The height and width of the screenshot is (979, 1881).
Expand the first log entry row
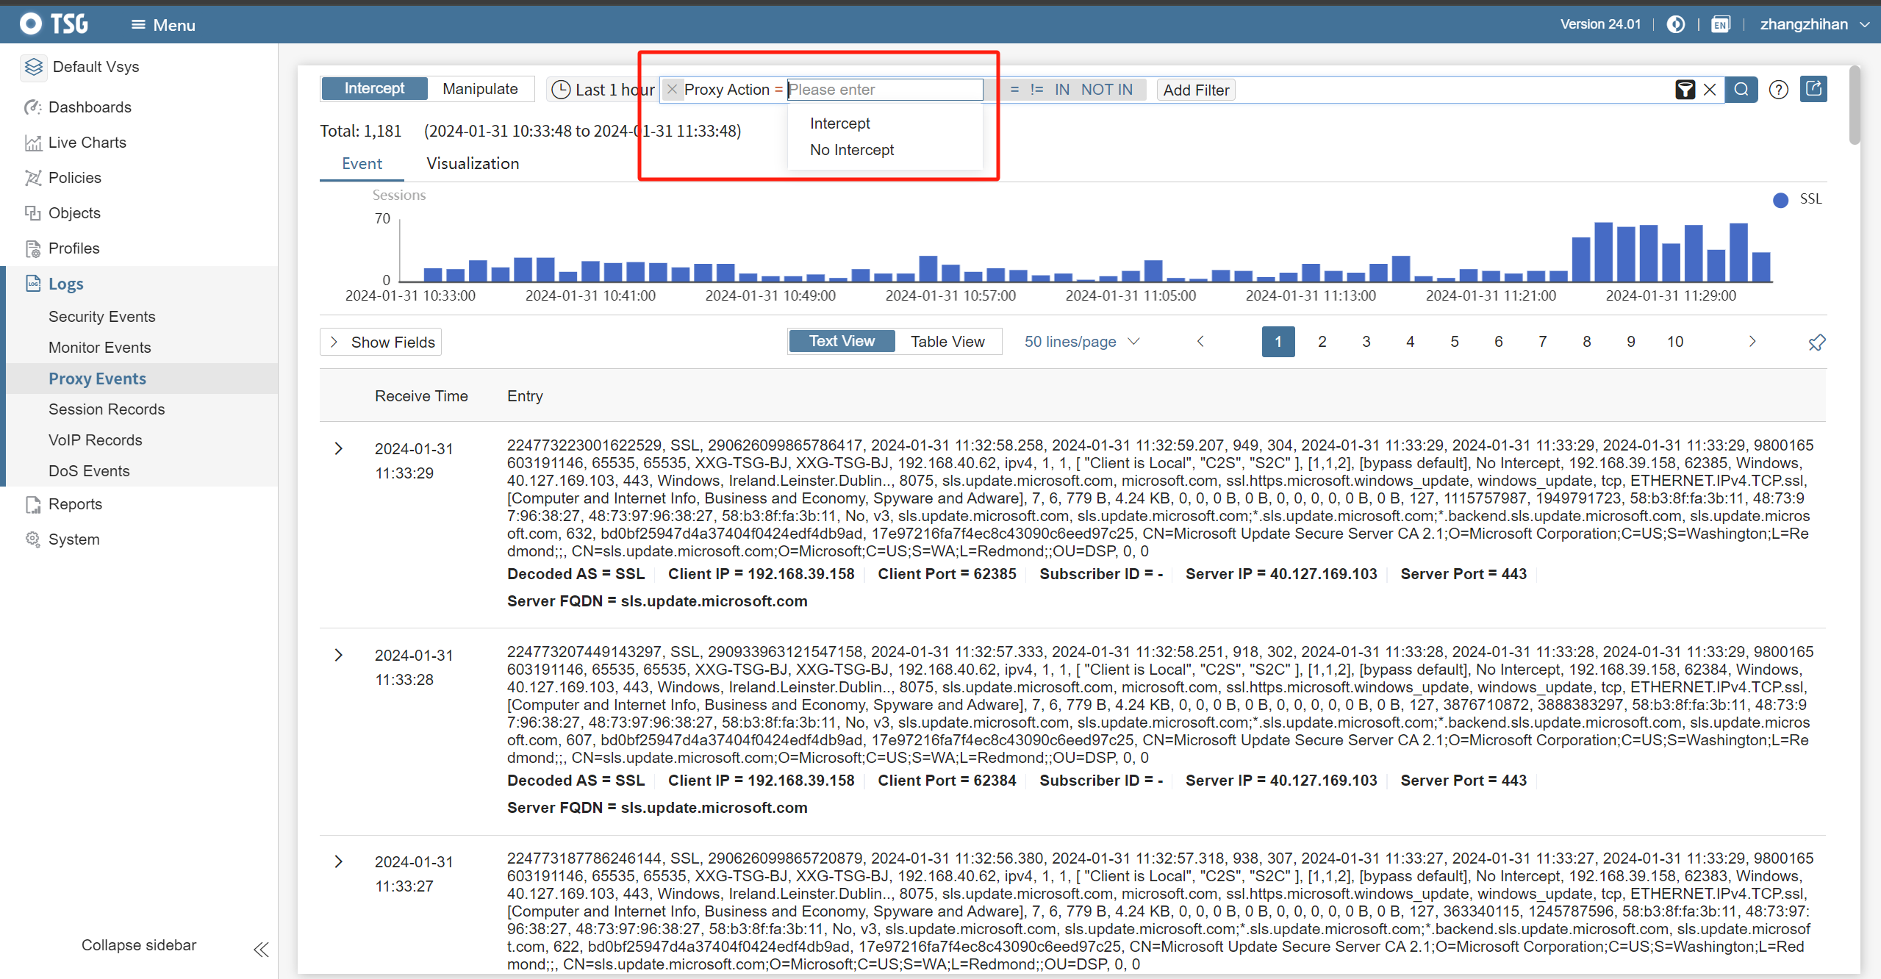[x=338, y=448]
